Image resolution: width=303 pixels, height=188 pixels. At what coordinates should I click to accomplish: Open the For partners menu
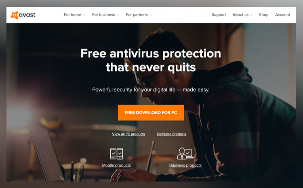coord(137,15)
